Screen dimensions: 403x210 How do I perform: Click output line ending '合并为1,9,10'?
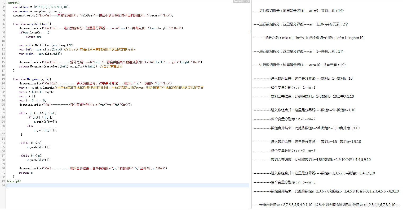point(307,128)
